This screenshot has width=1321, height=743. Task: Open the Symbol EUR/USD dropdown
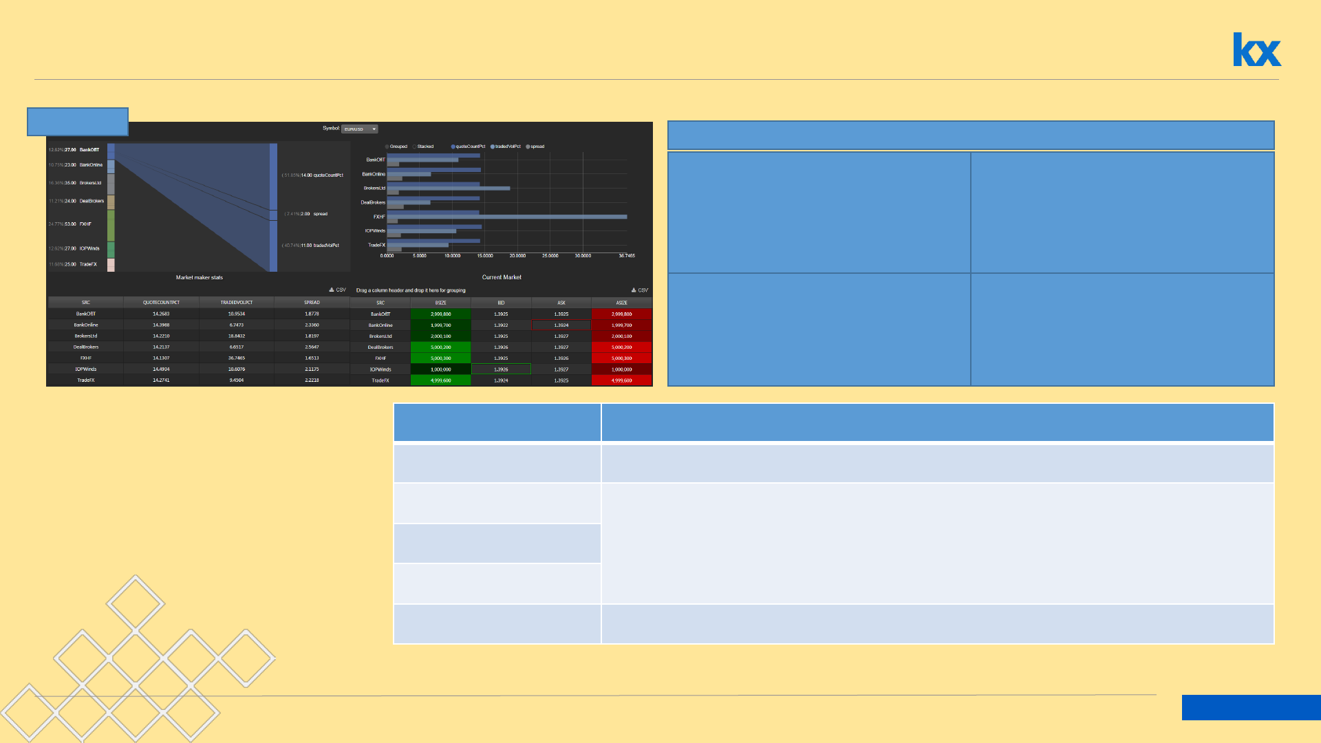coord(361,129)
